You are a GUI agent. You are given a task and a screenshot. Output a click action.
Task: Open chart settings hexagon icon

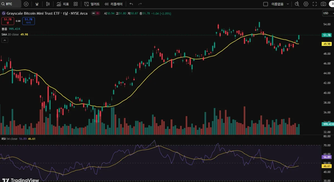point(306,4)
